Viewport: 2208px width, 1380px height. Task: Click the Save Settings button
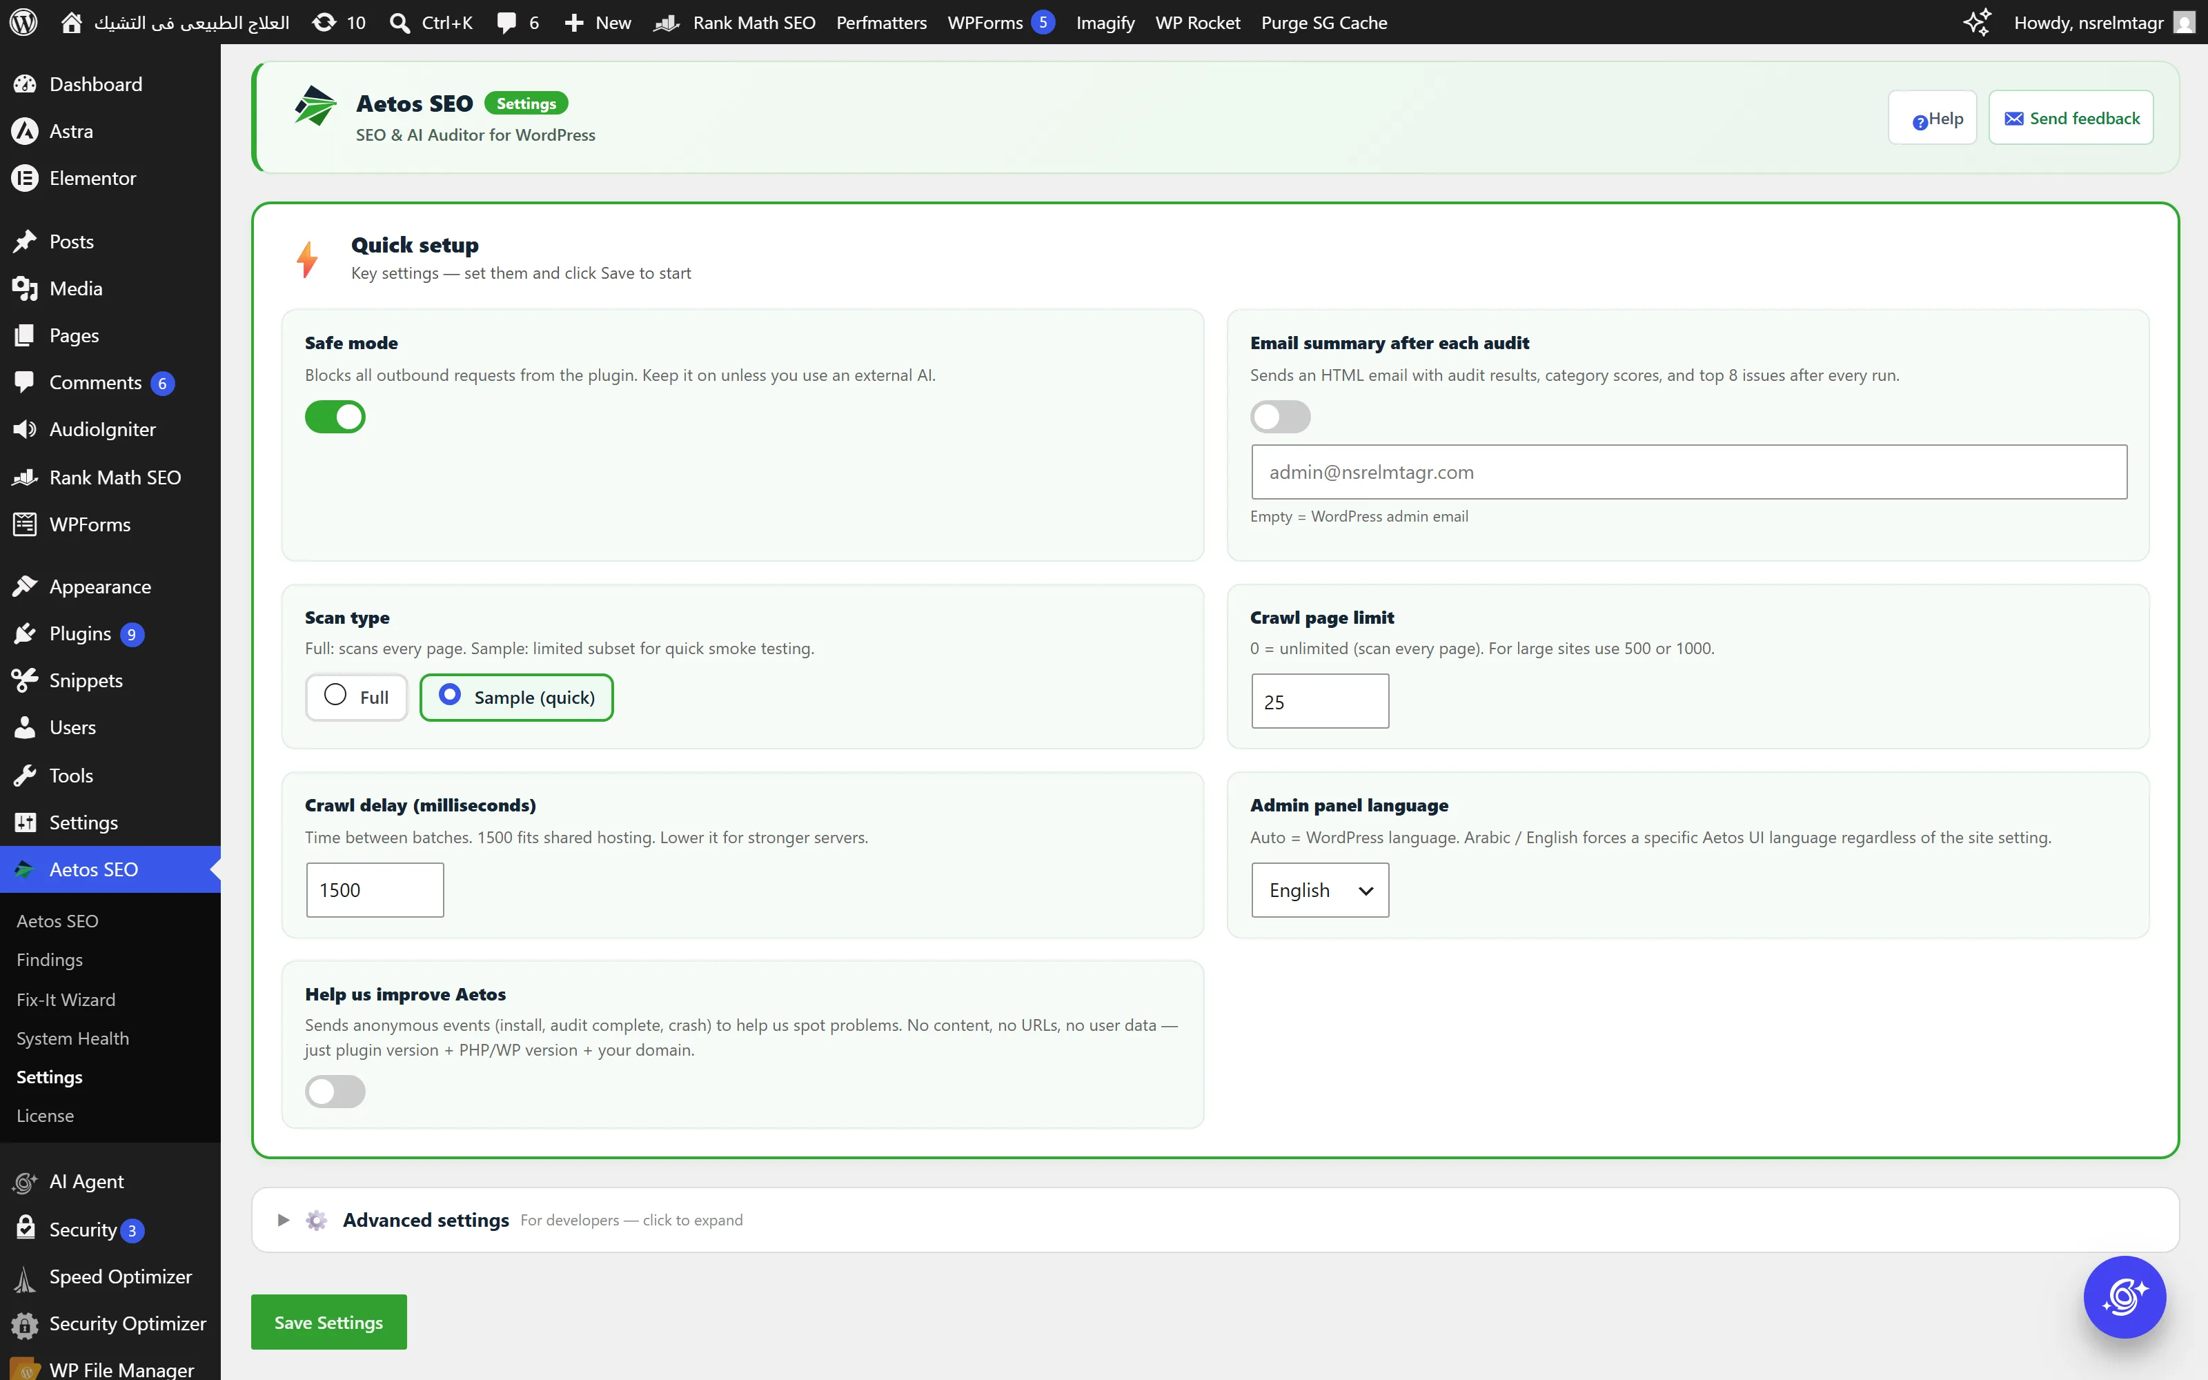pos(328,1321)
